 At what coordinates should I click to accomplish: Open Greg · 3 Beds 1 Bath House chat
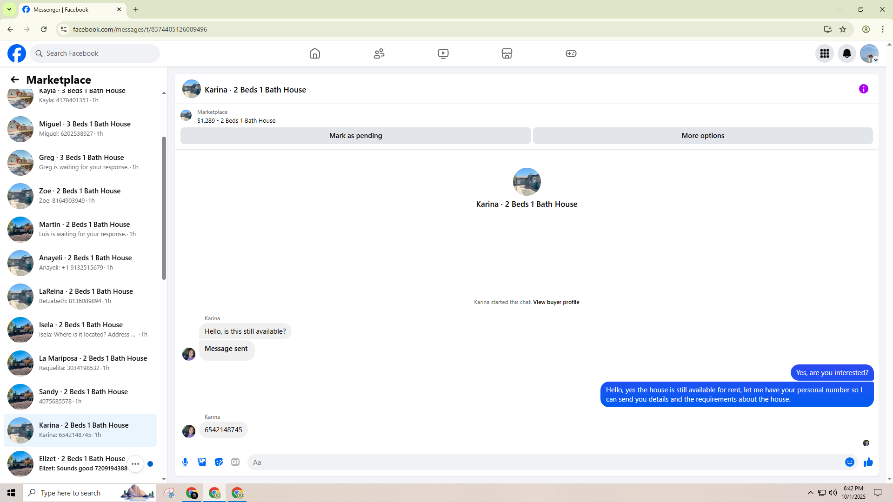pos(80,163)
